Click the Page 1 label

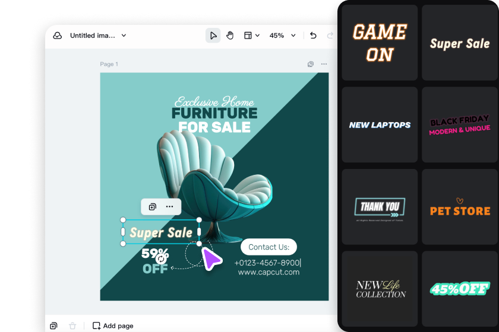(x=109, y=64)
